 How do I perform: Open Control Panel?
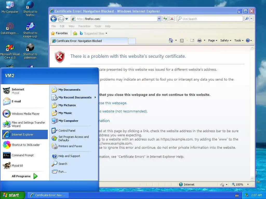tap(74, 131)
